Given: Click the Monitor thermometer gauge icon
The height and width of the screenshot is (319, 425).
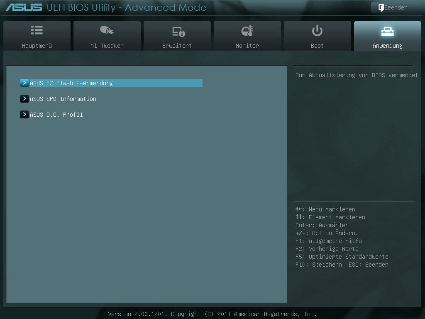Looking at the screenshot, I should (247, 31).
